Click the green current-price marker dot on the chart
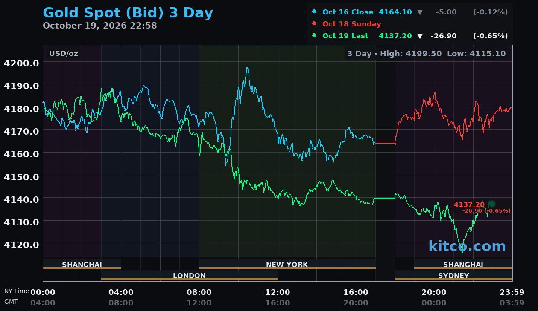Image resolution: width=538 pixels, height=311 pixels. pos(492,204)
